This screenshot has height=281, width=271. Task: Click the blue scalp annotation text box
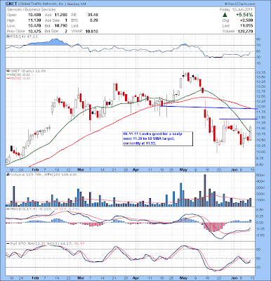click(158, 138)
